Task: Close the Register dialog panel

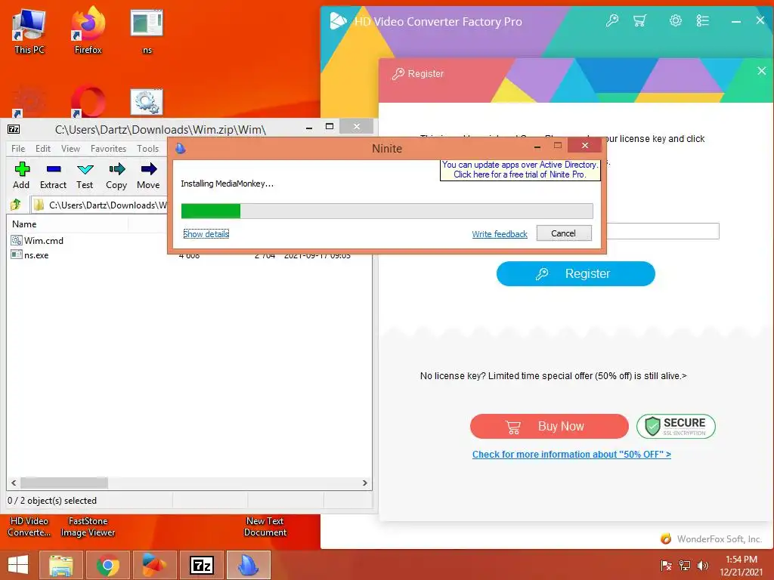Action: coord(762,71)
